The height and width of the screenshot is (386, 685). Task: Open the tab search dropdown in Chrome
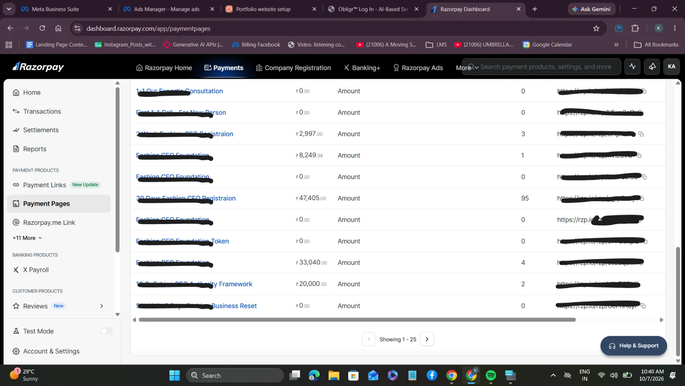tap(9, 9)
